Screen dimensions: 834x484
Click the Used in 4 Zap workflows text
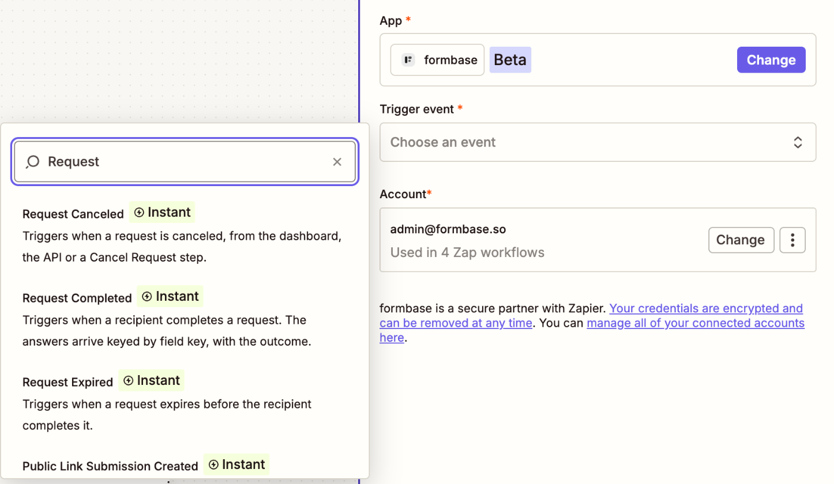pos(467,252)
